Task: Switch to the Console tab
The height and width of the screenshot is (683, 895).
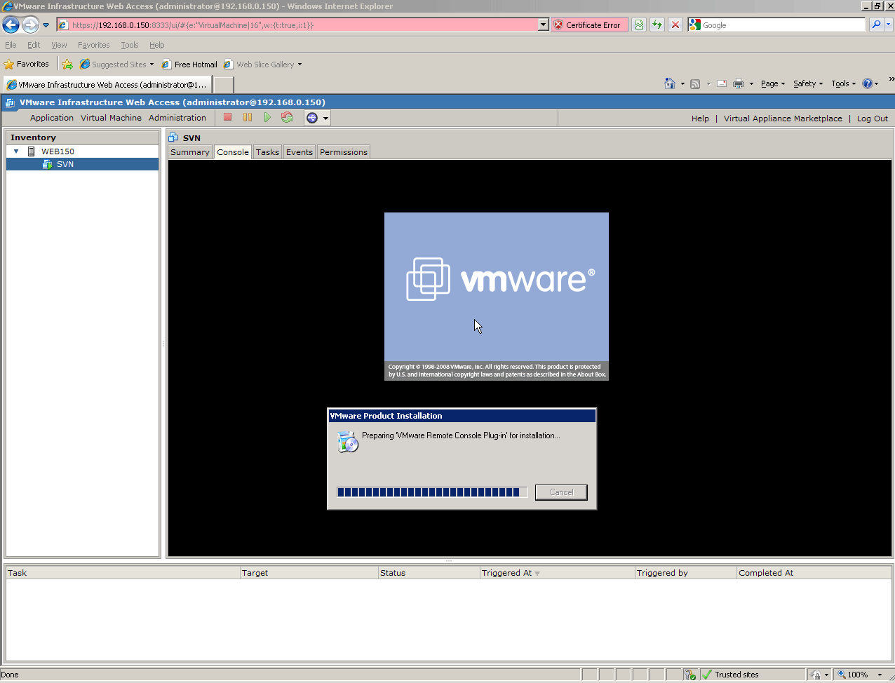Action: [x=233, y=152]
